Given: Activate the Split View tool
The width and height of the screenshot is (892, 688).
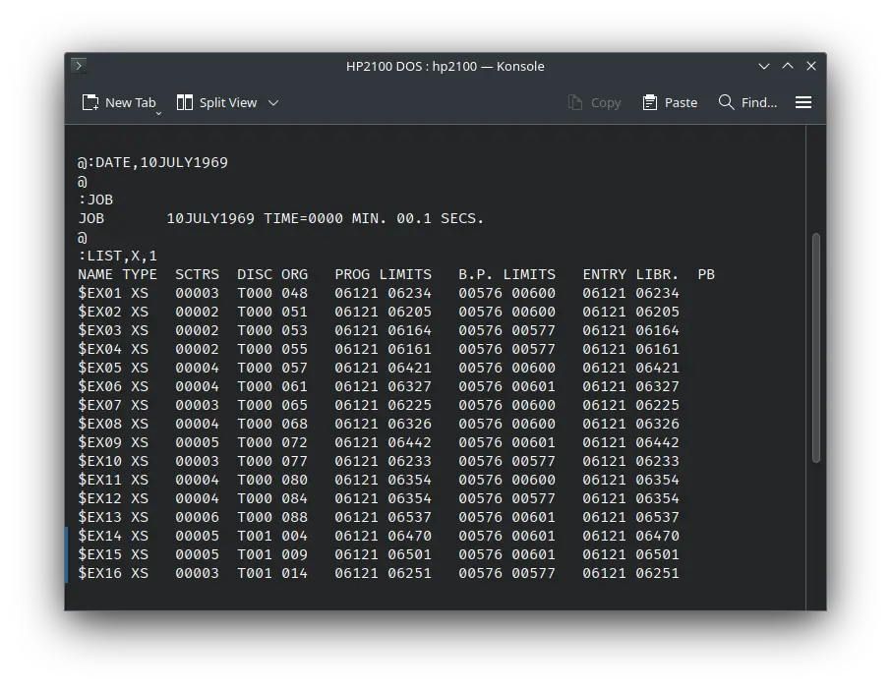Looking at the screenshot, I should tap(216, 101).
